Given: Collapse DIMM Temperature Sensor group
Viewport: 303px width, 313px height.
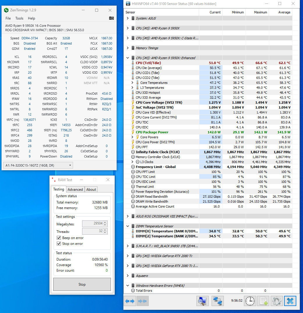Looking at the screenshot, I should pos(128,226).
